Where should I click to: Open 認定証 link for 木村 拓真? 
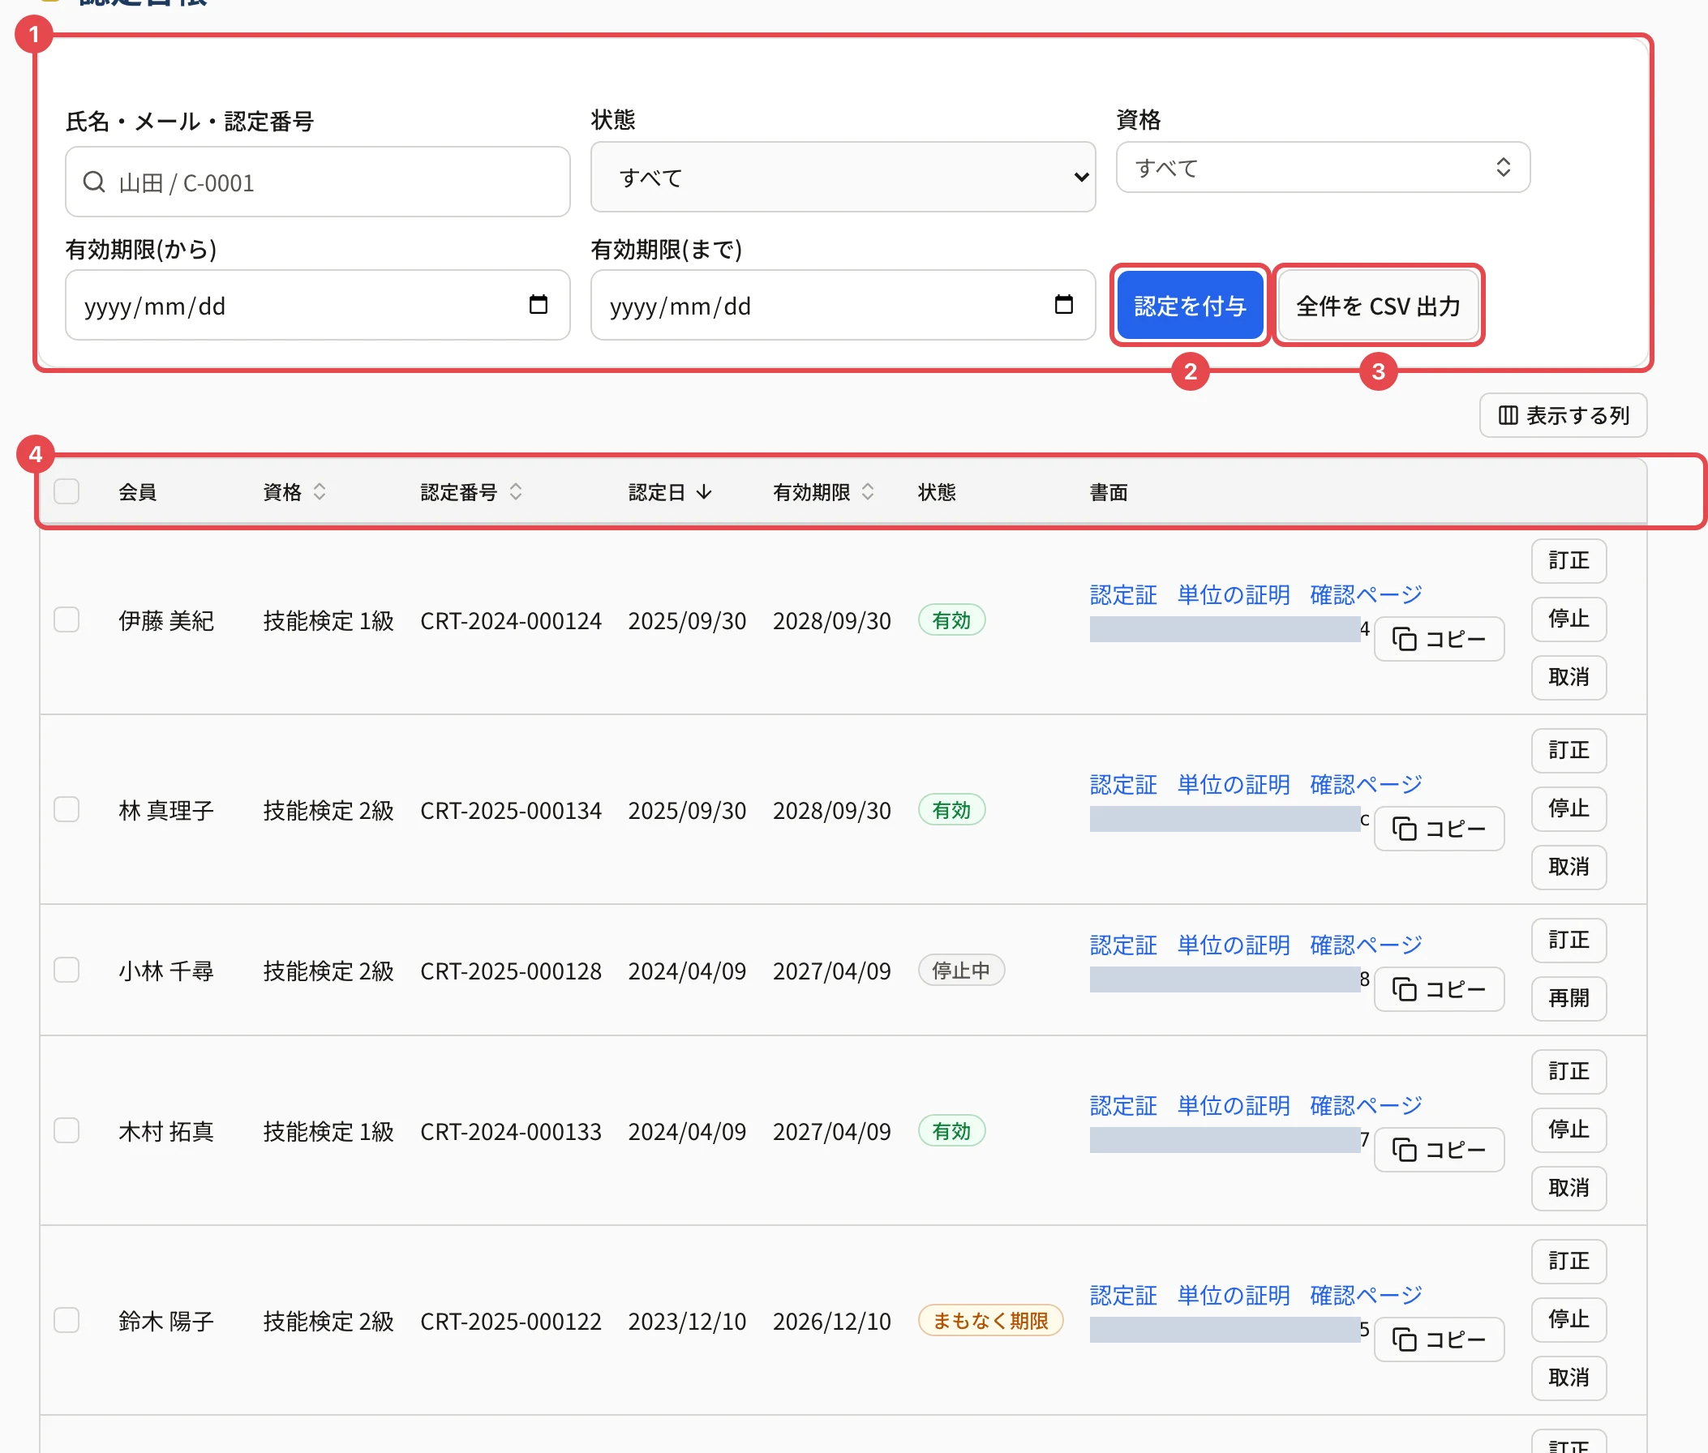pos(1123,1105)
